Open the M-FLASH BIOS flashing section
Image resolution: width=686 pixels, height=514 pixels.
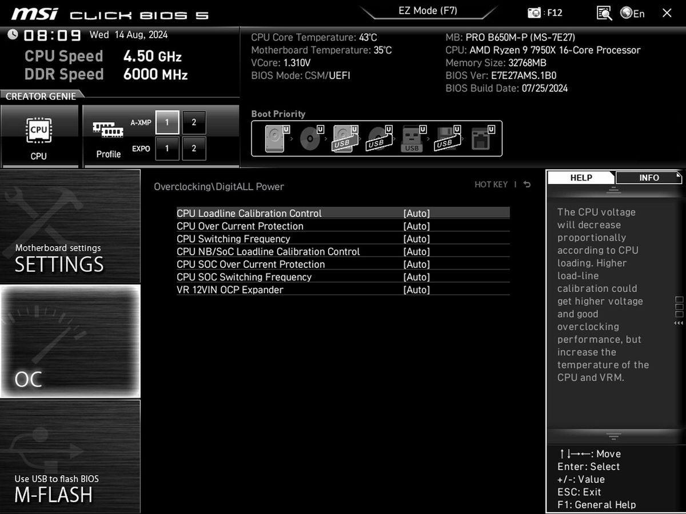tap(70, 456)
